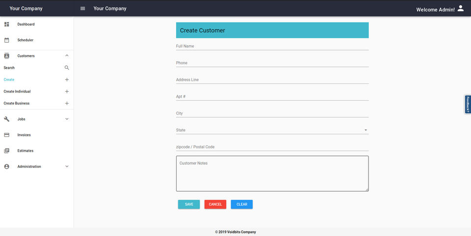Click the © 2019 Voidbits Company footer text

coord(235,232)
